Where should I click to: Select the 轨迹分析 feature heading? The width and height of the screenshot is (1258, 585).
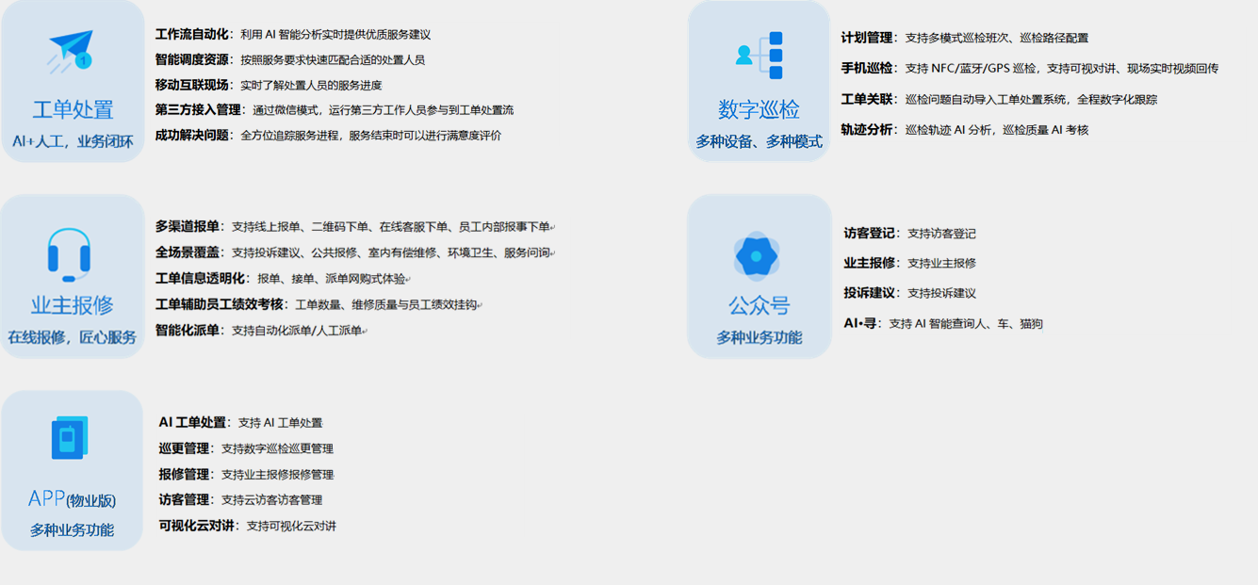point(866,130)
